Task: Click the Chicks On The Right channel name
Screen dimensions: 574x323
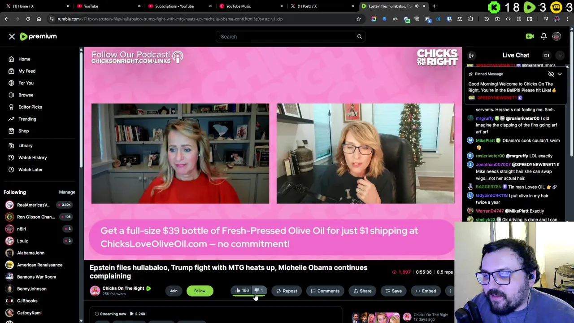Action: (x=123, y=288)
